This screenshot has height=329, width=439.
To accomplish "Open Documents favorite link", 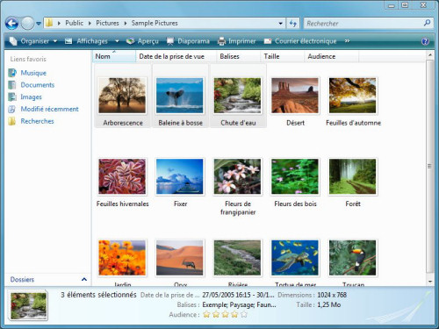I will point(38,85).
